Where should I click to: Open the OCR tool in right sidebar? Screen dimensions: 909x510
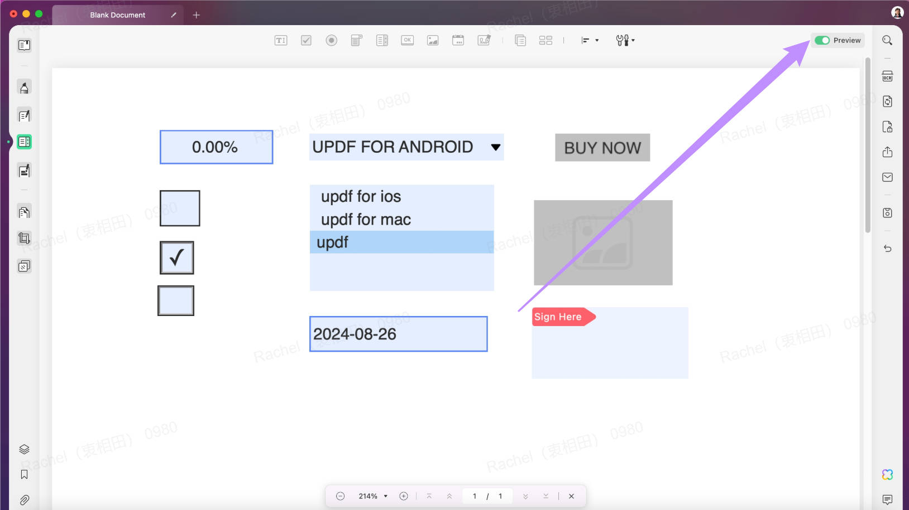coord(887,76)
